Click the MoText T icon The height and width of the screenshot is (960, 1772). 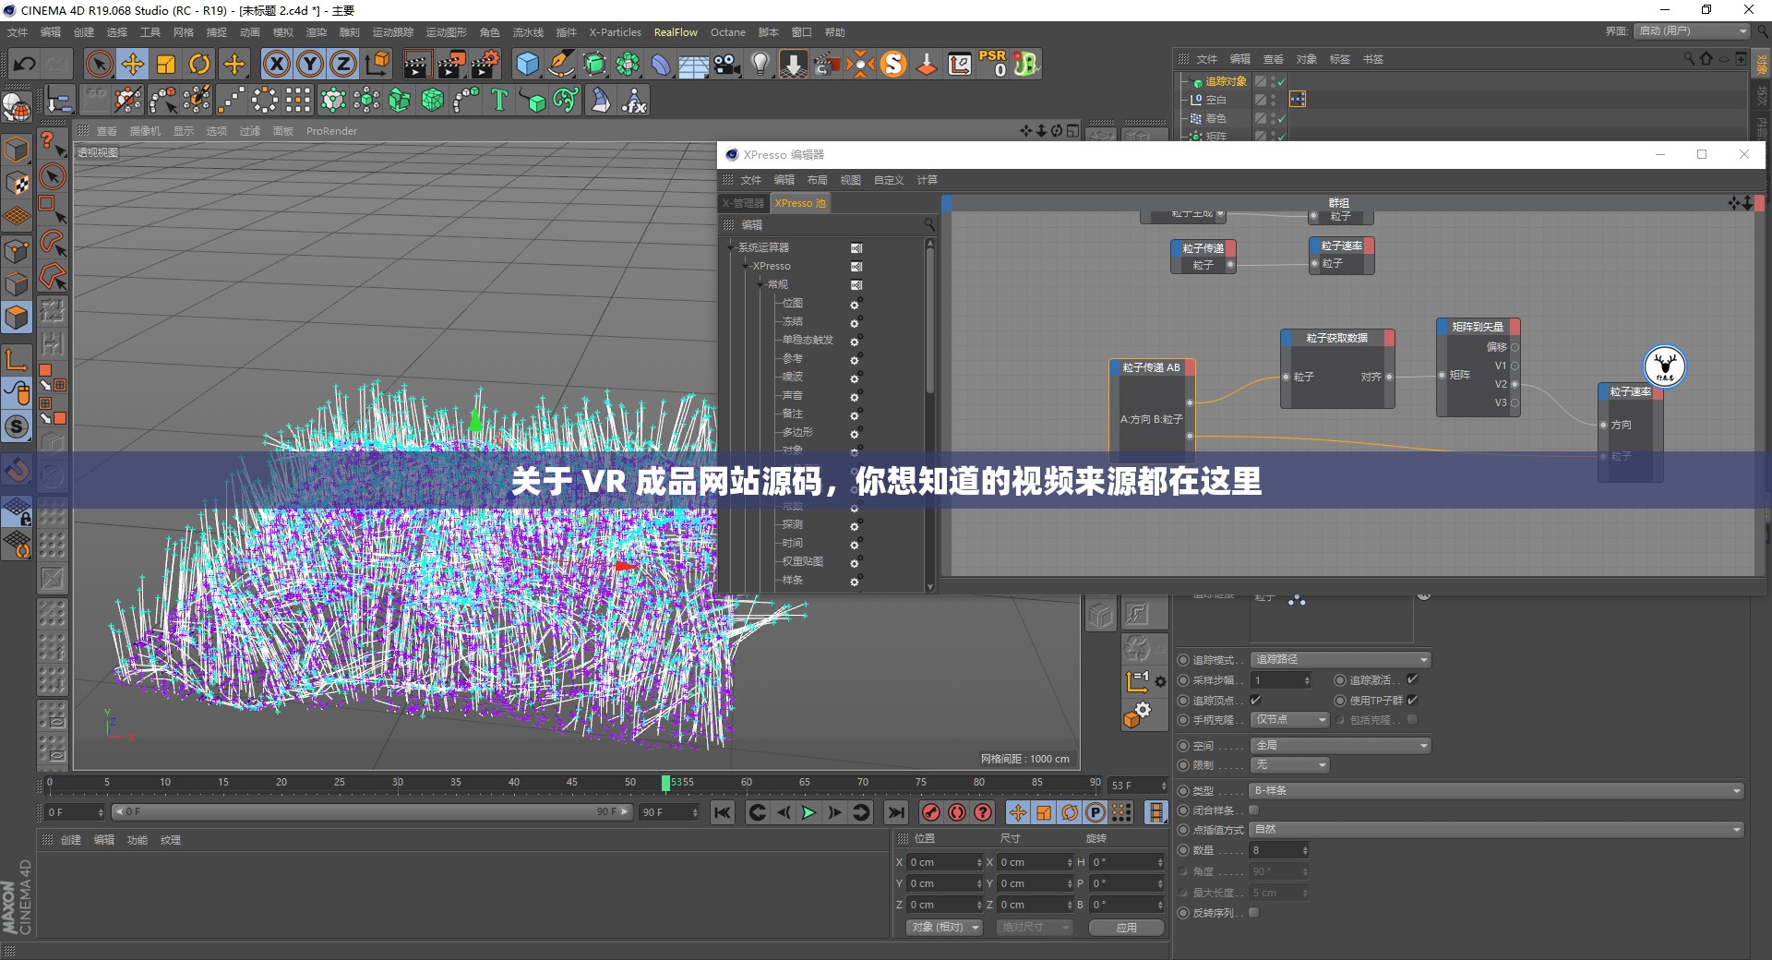point(499,100)
